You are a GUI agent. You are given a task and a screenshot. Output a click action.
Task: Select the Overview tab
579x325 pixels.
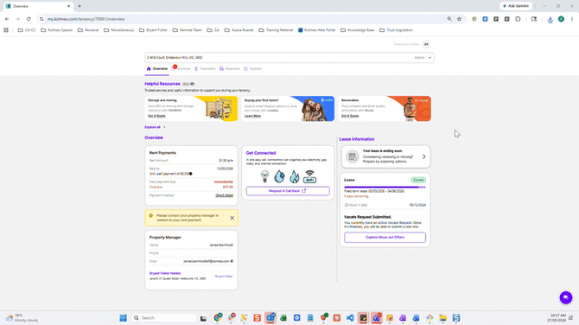[157, 68]
